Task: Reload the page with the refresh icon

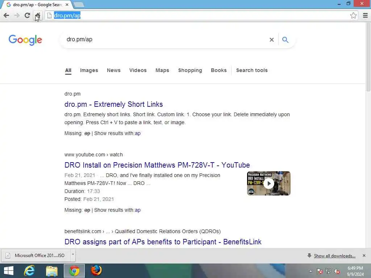Action: click(x=27, y=16)
